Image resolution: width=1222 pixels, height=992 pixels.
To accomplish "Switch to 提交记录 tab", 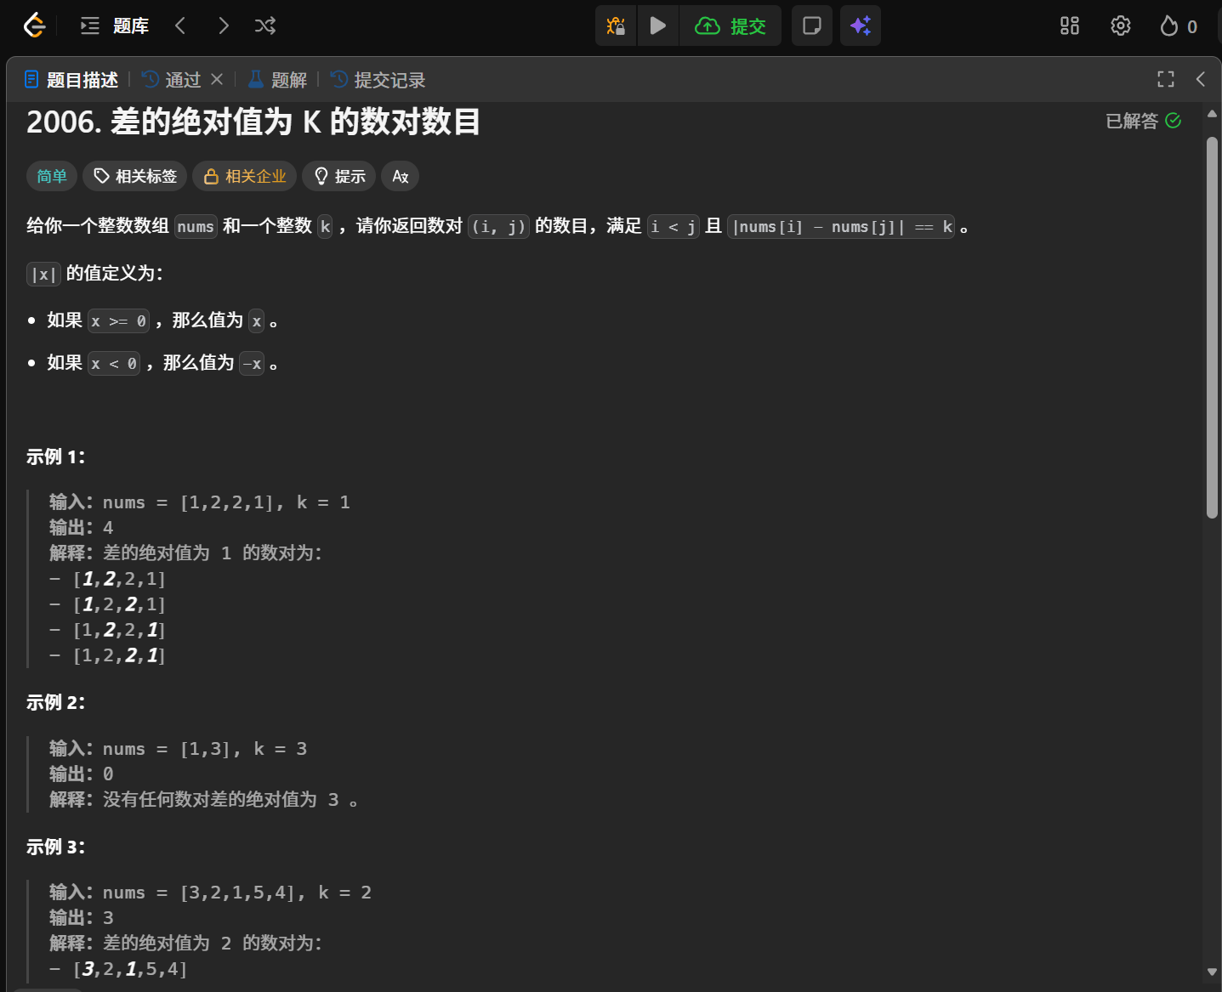I will coord(378,80).
